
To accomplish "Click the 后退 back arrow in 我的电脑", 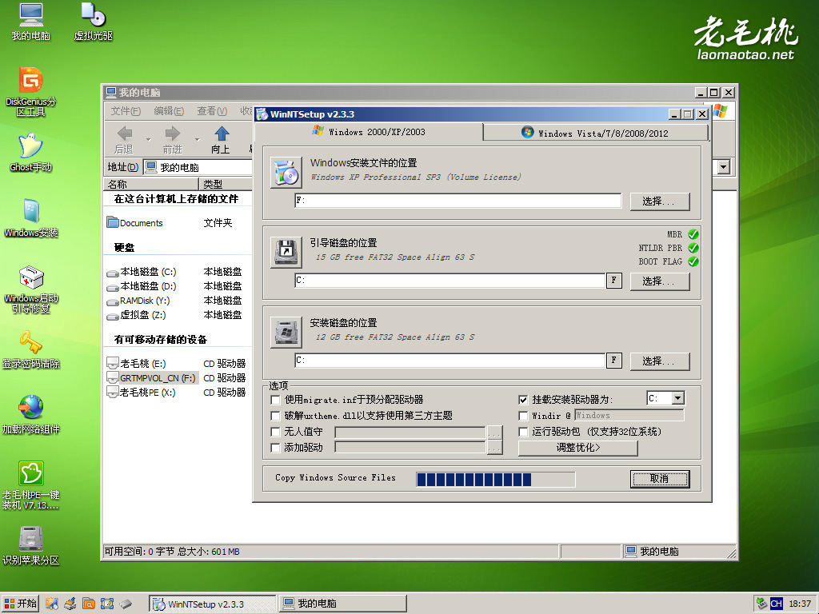I will tap(124, 140).
